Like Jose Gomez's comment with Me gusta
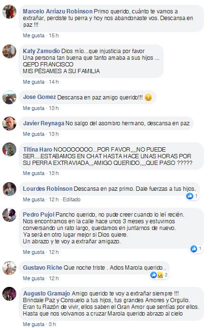The width and height of the screenshot is (212, 328). [x=33, y=108]
